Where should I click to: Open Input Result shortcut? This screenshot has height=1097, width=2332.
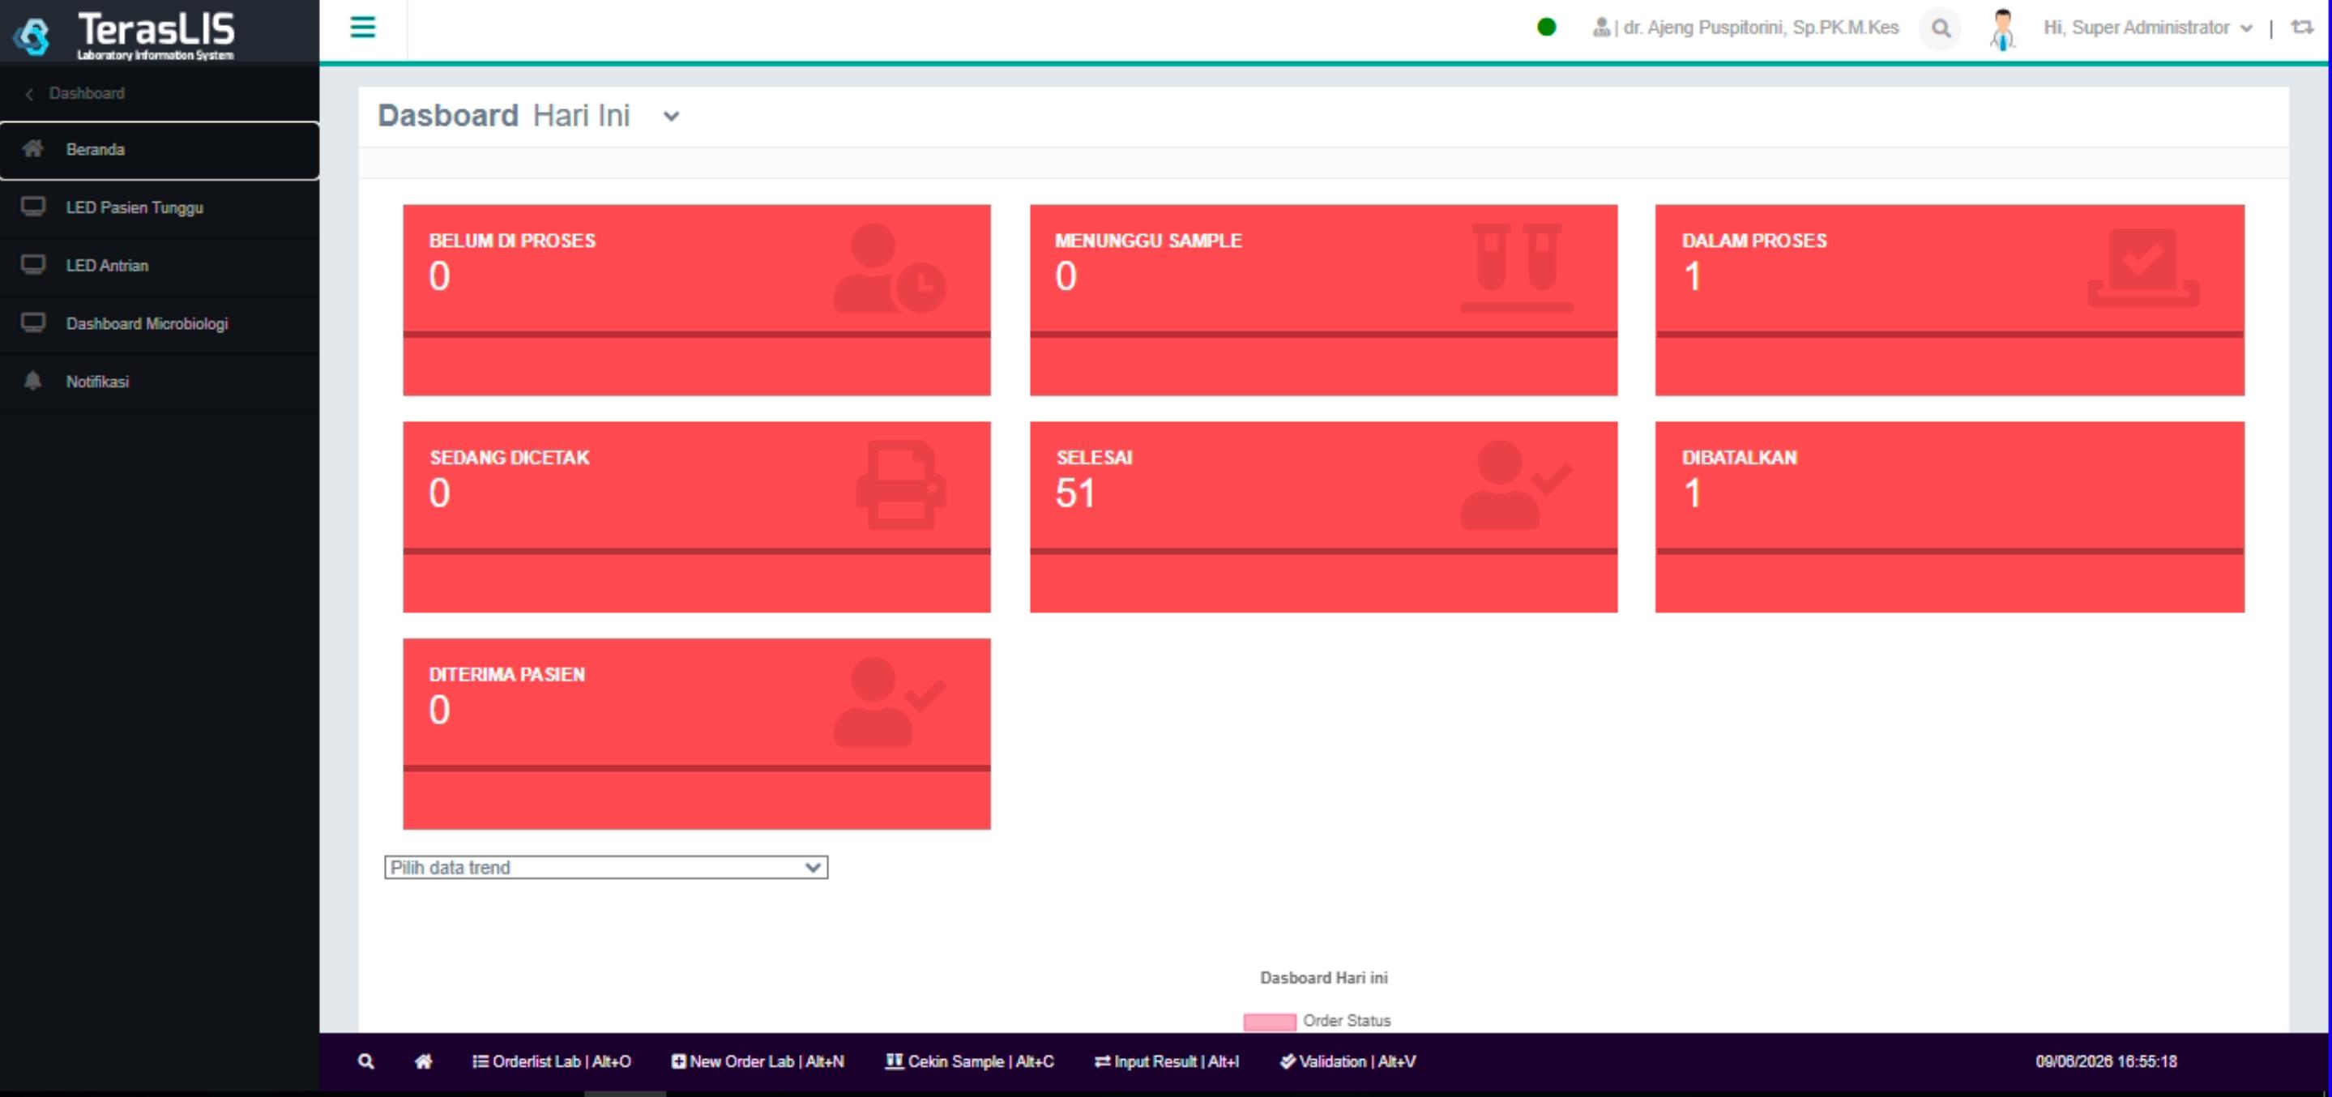click(x=1167, y=1061)
